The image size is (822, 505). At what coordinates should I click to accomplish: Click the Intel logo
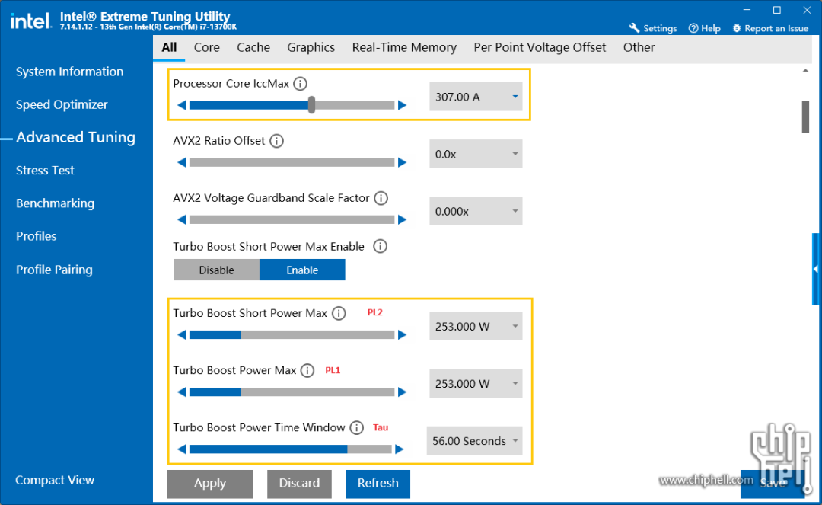(x=30, y=21)
